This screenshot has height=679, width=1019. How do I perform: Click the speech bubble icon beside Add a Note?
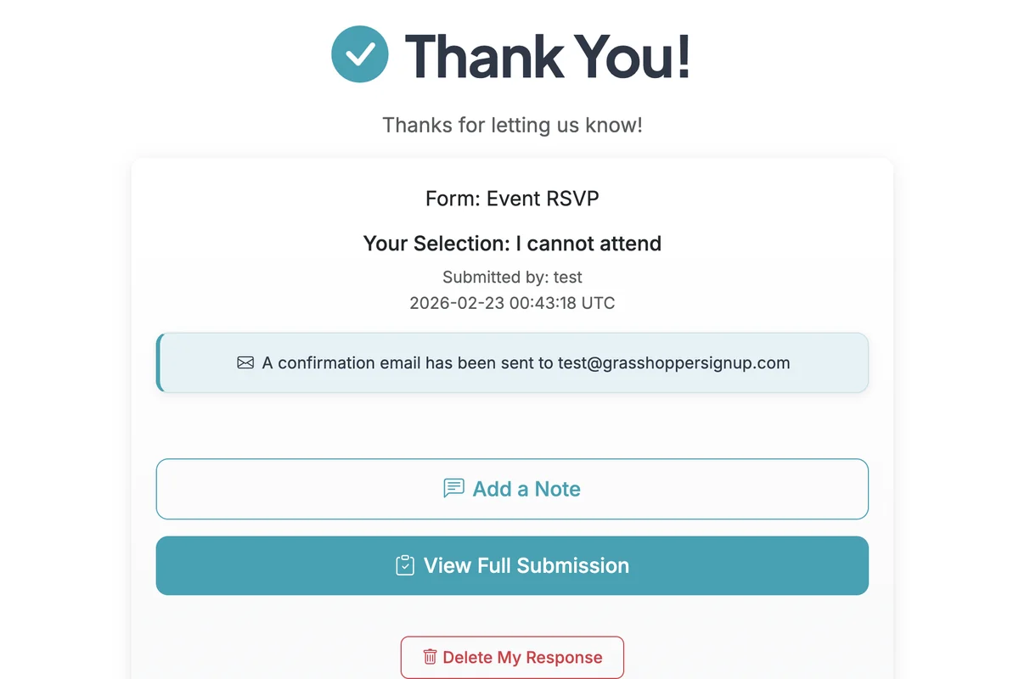453,488
